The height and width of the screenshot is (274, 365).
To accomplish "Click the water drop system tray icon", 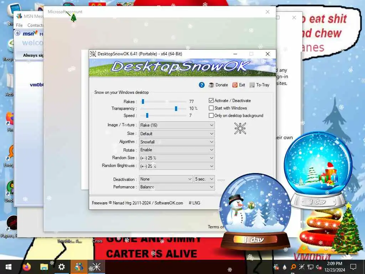I will (x=284, y=267).
